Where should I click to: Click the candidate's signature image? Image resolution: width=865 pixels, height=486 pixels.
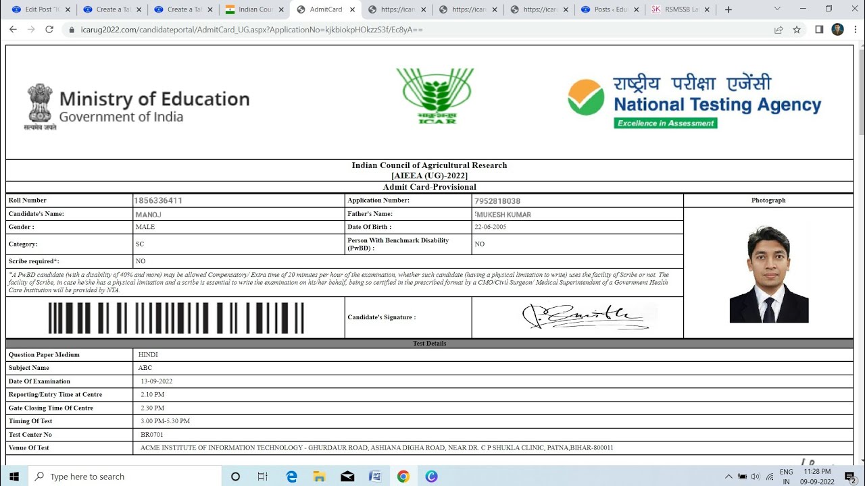(585, 317)
